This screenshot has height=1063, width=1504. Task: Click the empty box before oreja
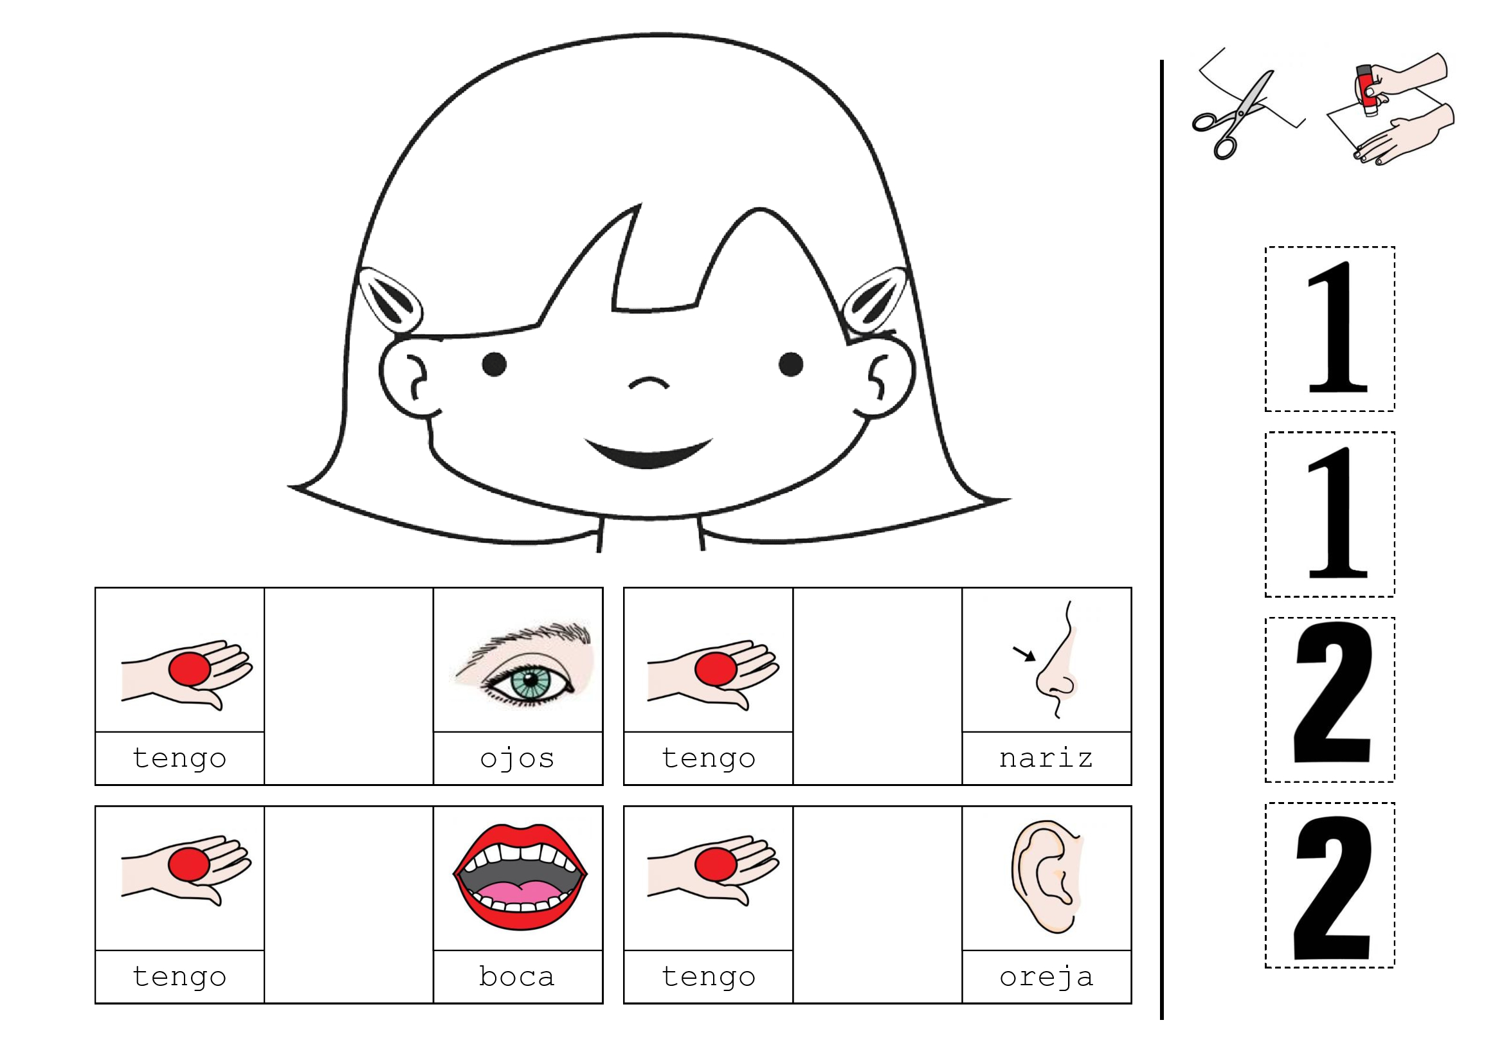coord(877,905)
